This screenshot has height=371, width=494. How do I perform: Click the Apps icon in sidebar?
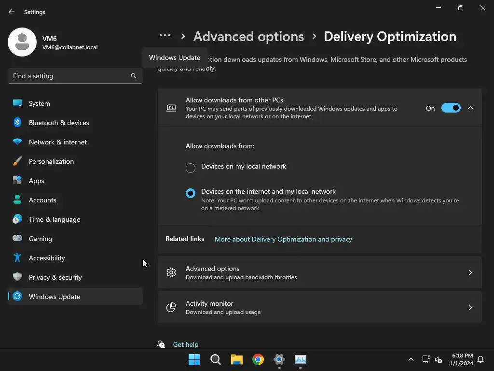pos(17,181)
